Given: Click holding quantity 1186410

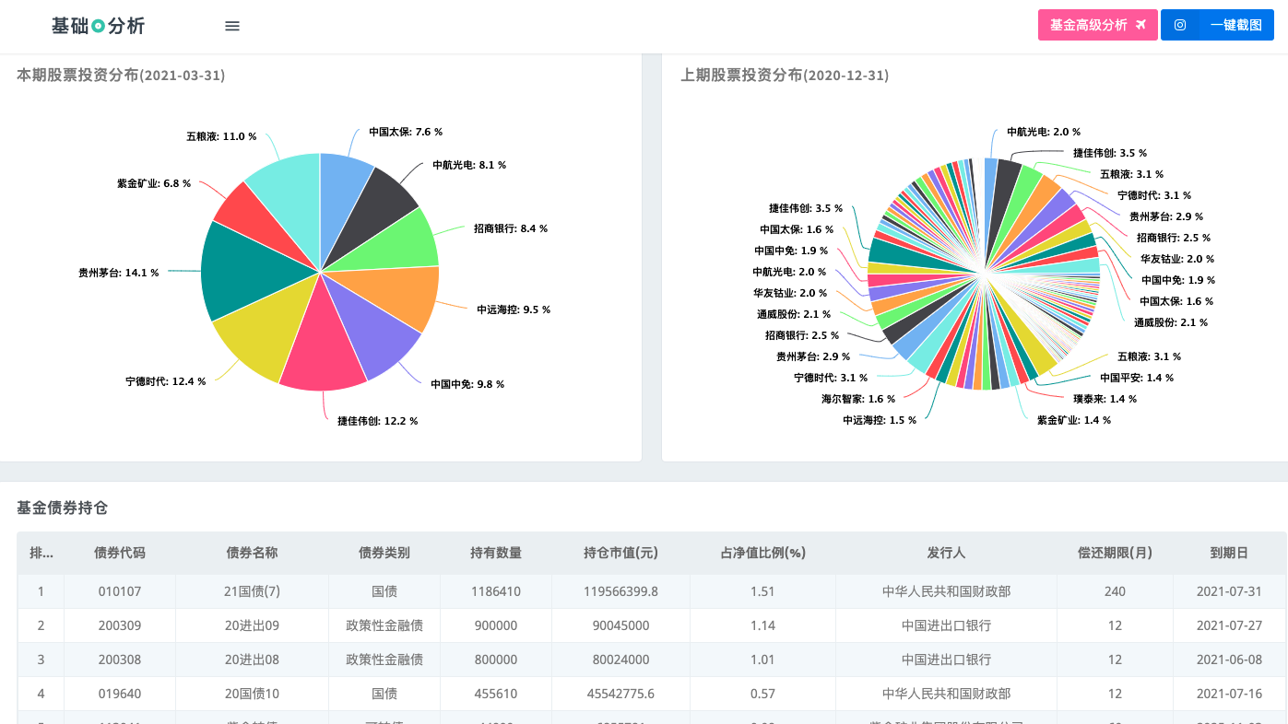Looking at the screenshot, I should tap(496, 591).
